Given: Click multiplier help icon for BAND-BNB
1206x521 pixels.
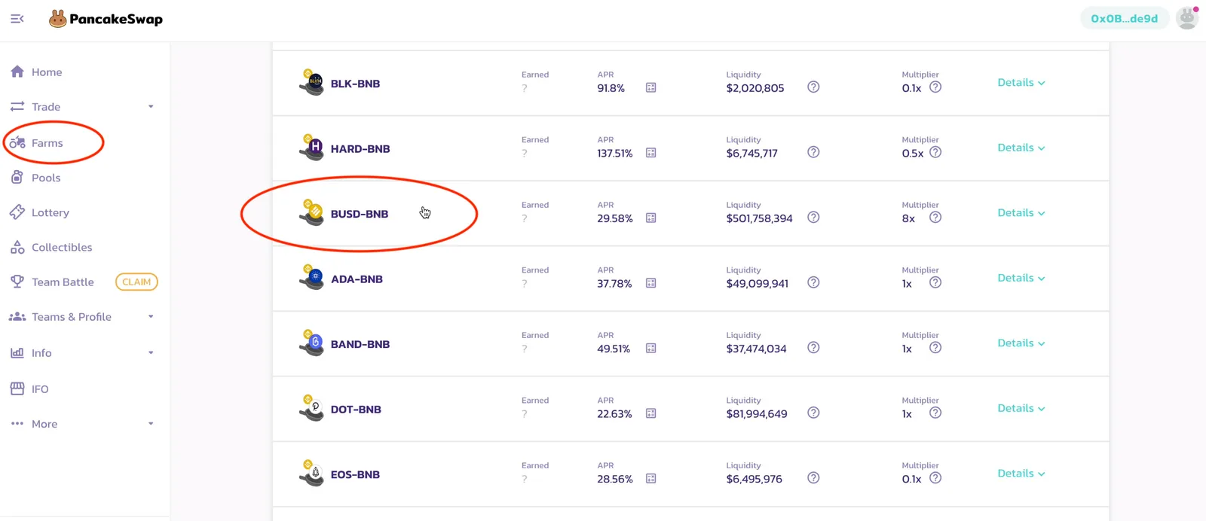Looking at the screenshot, I should tap(935, 348).
